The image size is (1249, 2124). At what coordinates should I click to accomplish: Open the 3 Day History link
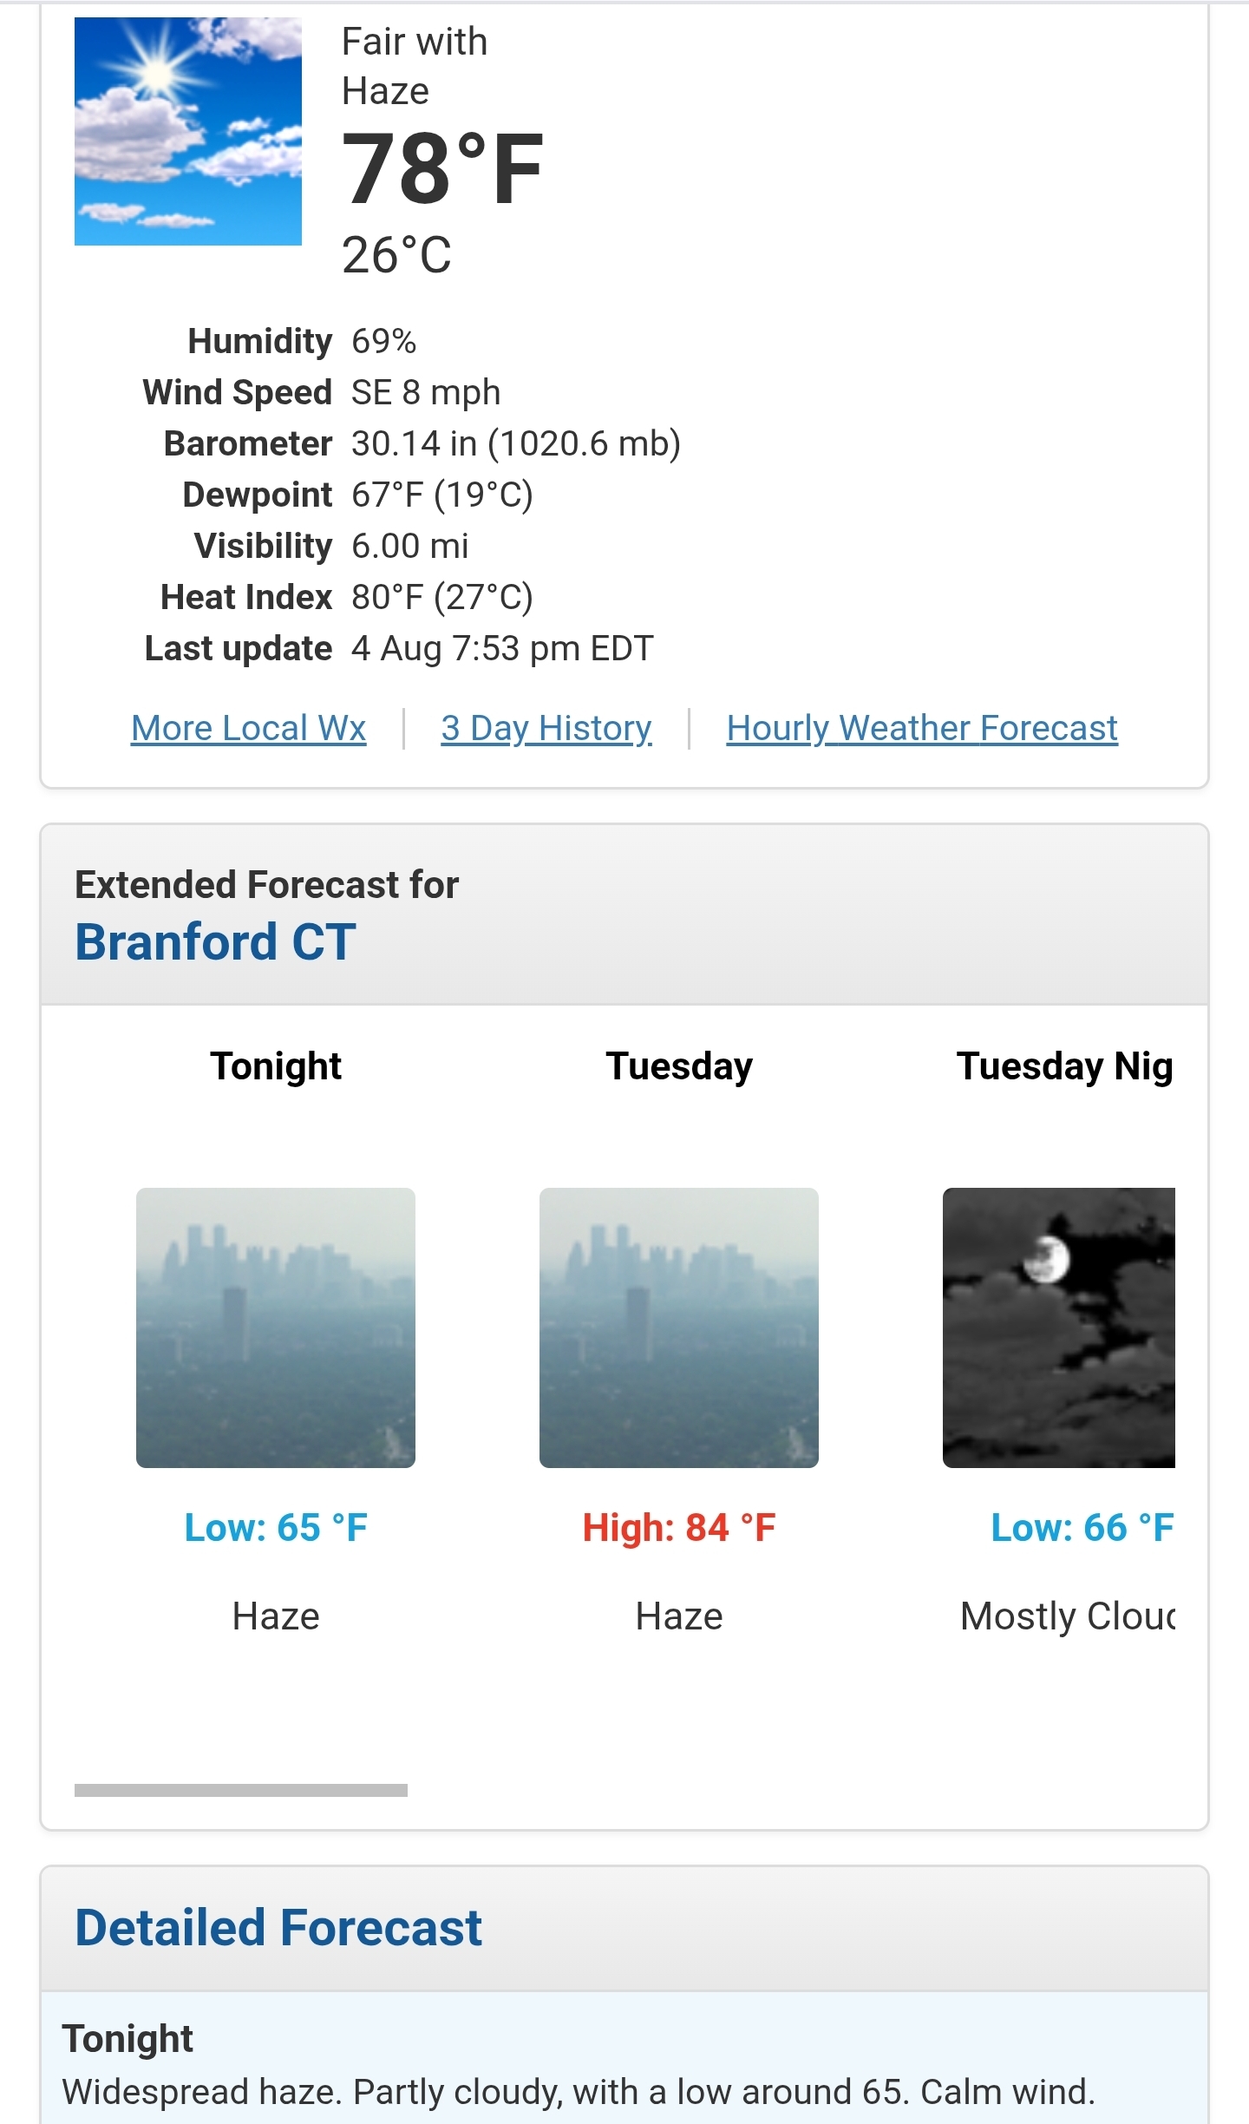point(546,728)
